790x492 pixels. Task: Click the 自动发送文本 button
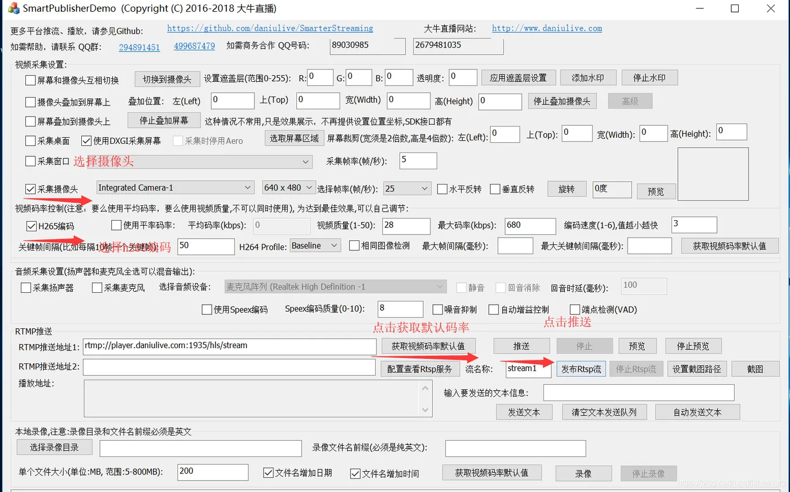(697, 412)
